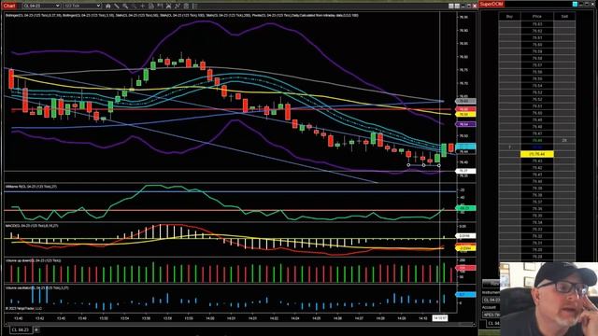The width and height of the screenshot is (598, 336).
Task: Add a new chart tab with plus button
Action: [x=36, y=329]
